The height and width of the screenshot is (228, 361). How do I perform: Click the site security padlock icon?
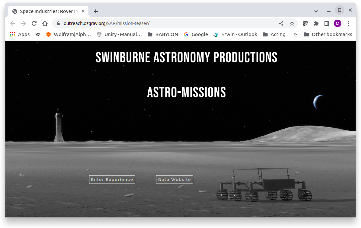(58, 23)
